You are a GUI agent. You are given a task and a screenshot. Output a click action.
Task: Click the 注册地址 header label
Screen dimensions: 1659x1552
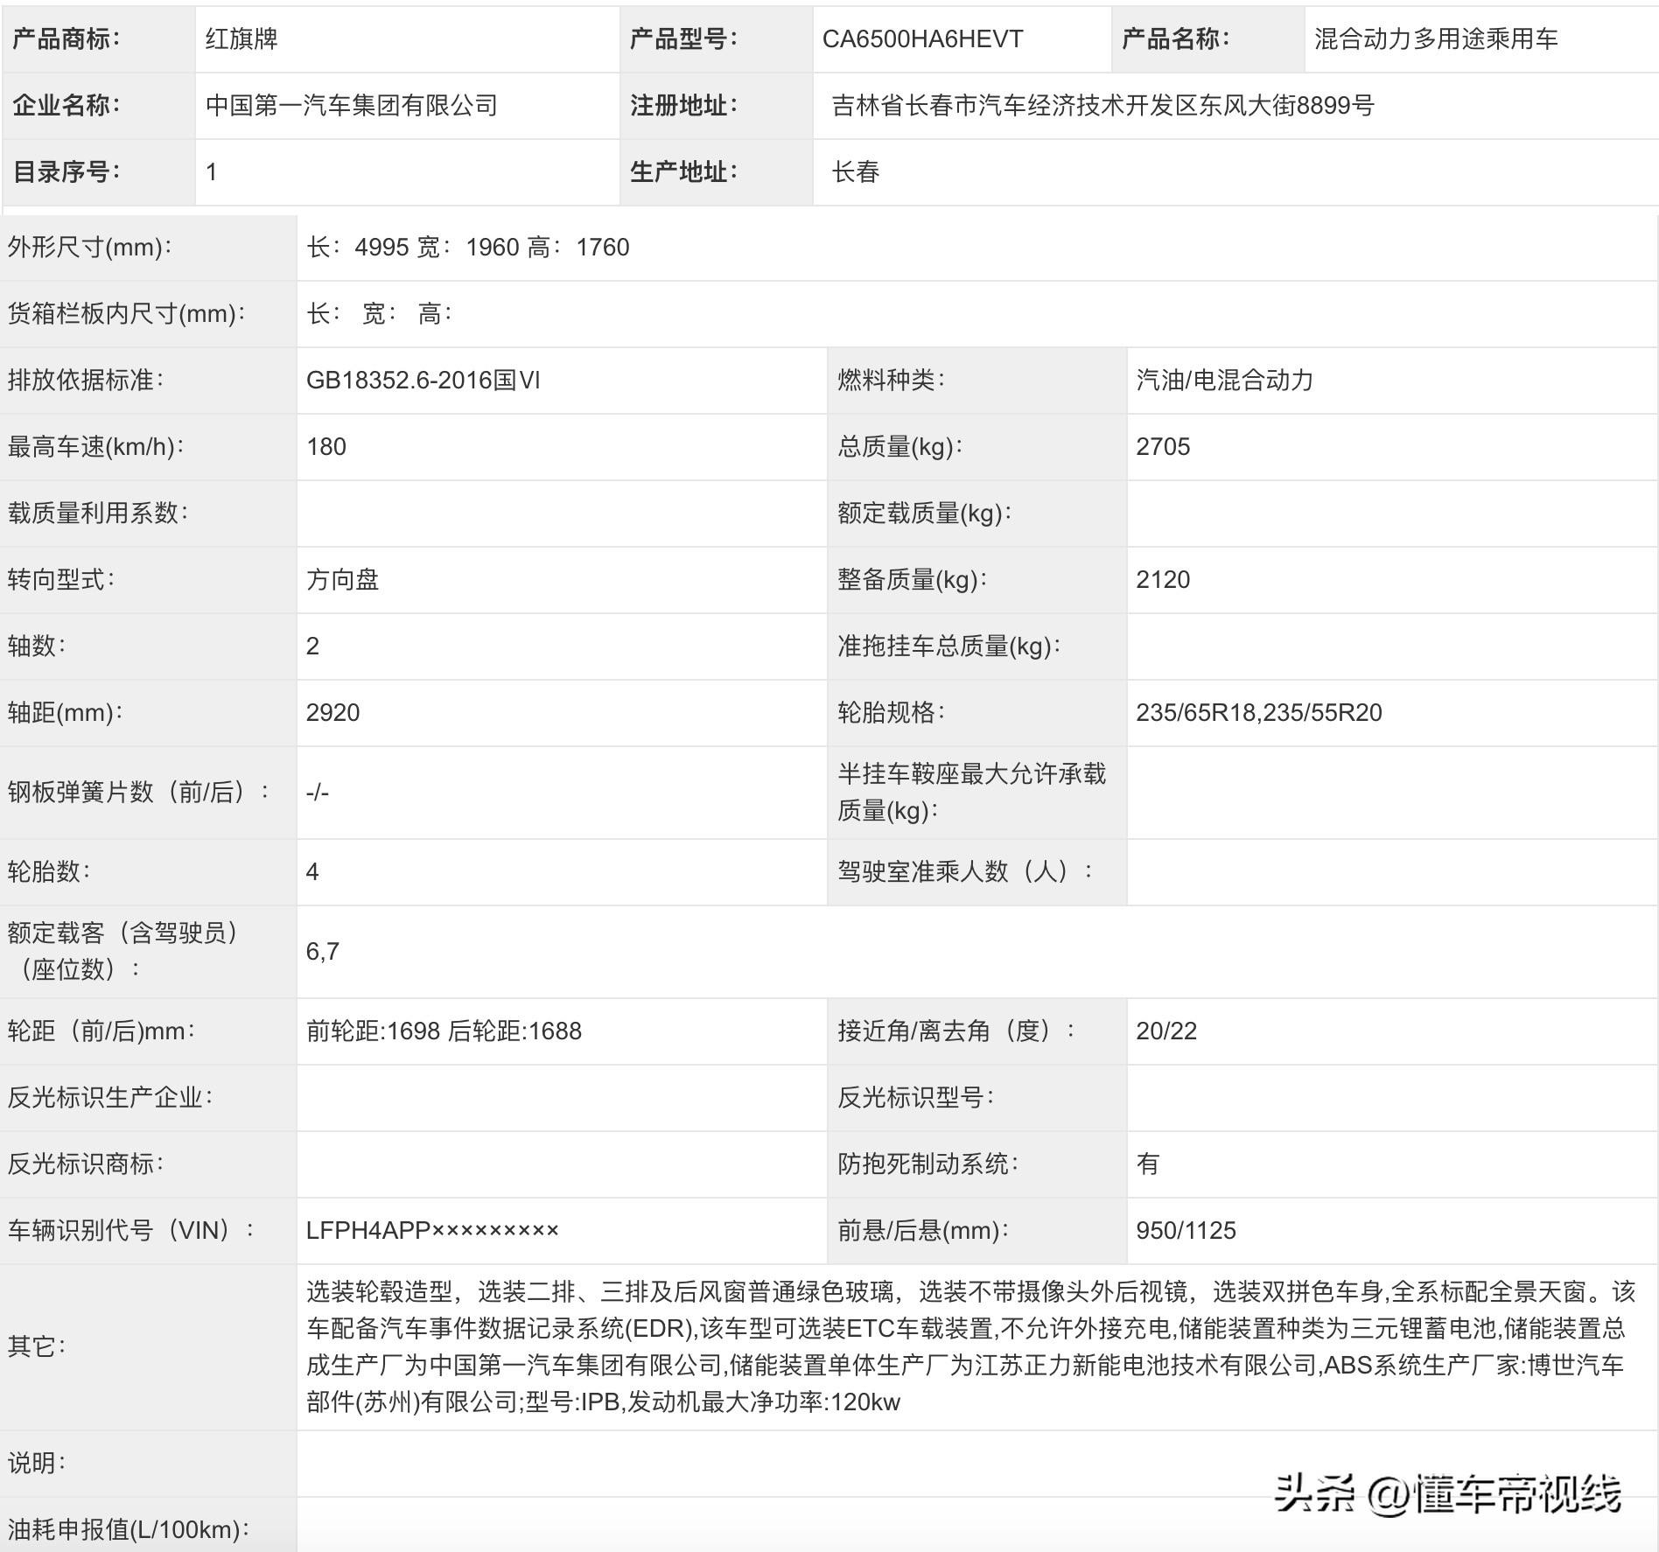(x=683, y=105)
